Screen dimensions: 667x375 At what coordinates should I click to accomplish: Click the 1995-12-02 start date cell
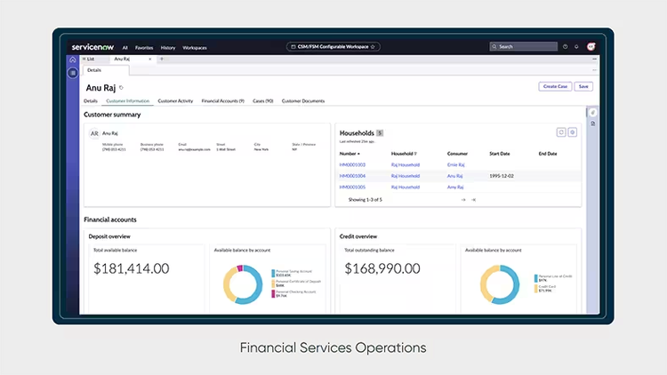[x=502, y=176]
